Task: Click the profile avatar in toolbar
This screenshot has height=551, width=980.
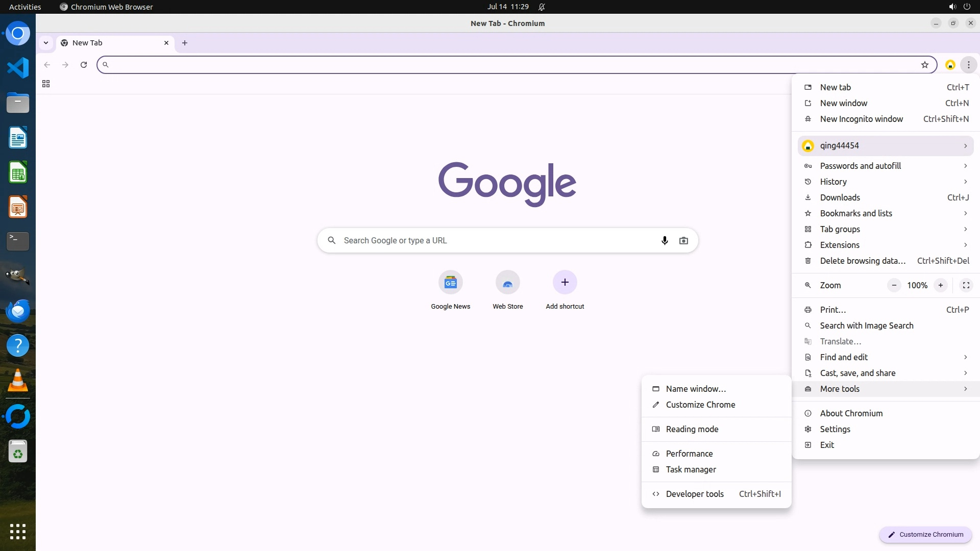Action: coord(950,65)
